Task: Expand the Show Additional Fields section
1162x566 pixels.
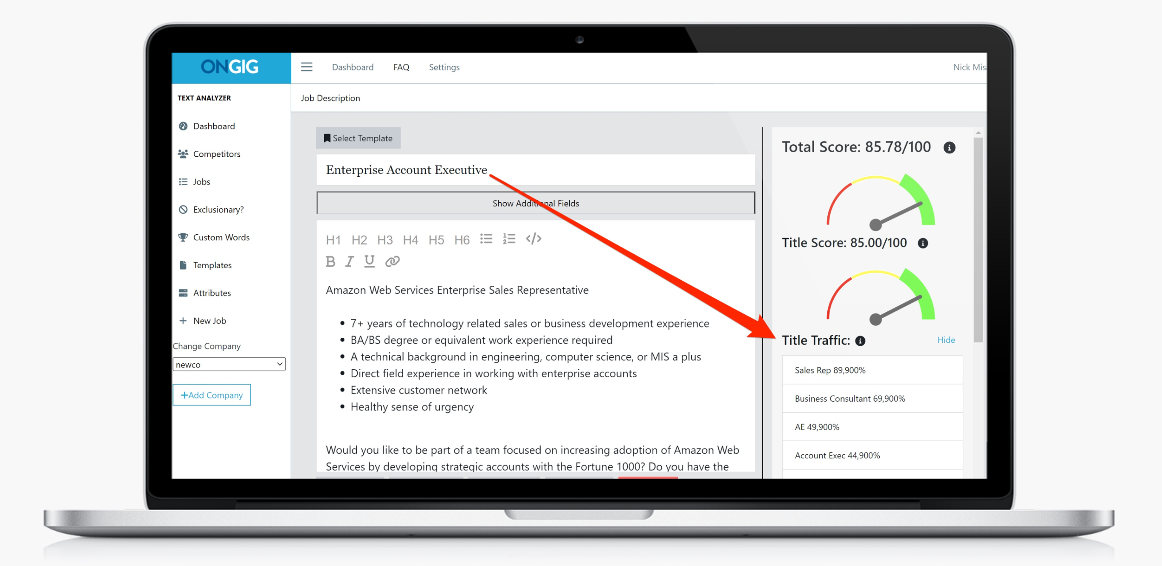Action: pyautogui.click(x=536, y=202)
